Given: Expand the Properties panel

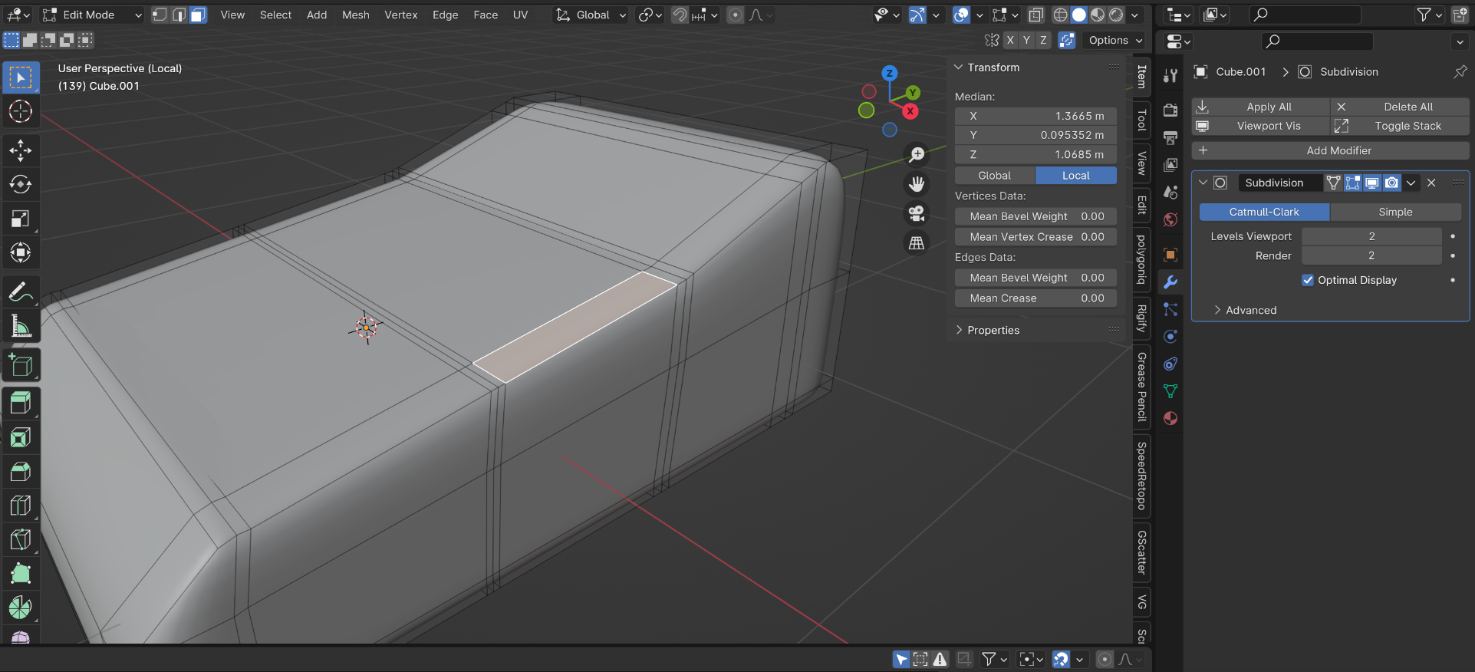Looking at the screenshot, I should tap(958, 330).
